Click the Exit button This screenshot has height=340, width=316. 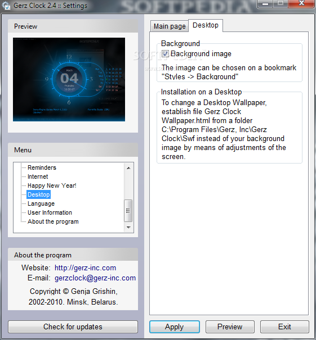click(284, 327)
